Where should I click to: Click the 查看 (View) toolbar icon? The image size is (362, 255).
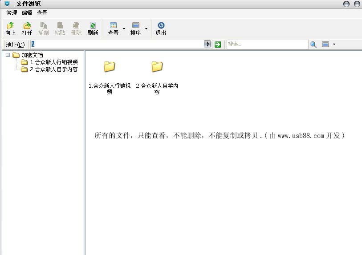point(113,26)
